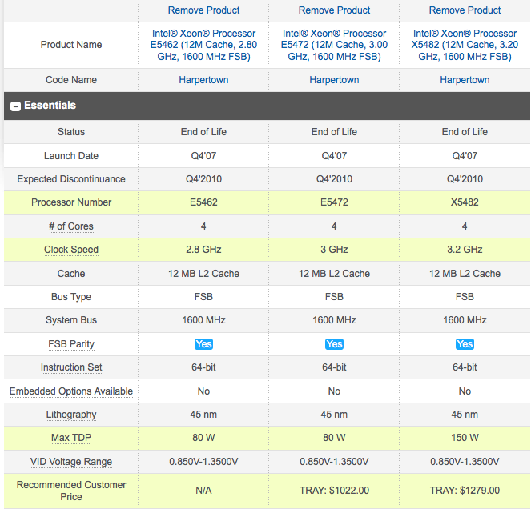The width and height of the screenshot is (531, 509).
Task: Click the Yes FSB Parity badge for E5472
Action: [334, 344]
